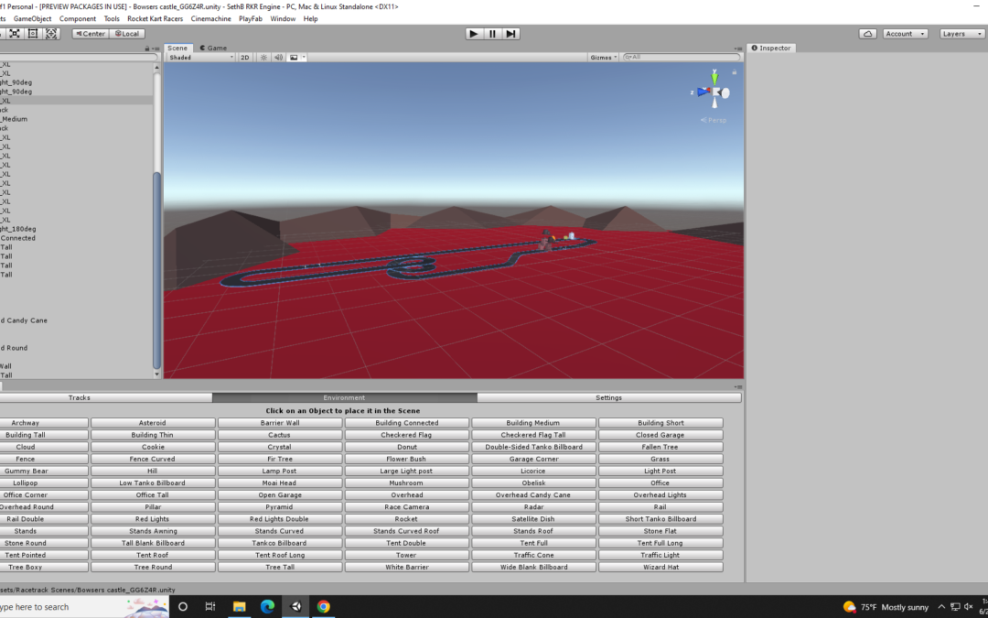Click the Stands Curved Roof button
The image size is (988, 618).
point(406,531)
